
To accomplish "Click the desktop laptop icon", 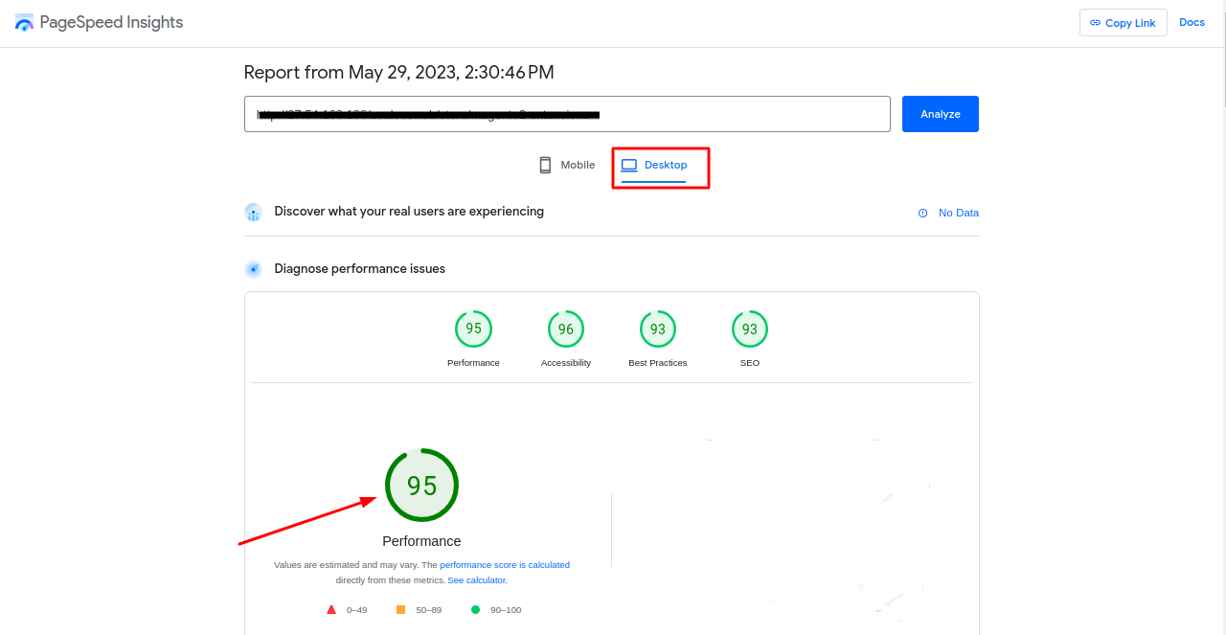I will point(629,165).
